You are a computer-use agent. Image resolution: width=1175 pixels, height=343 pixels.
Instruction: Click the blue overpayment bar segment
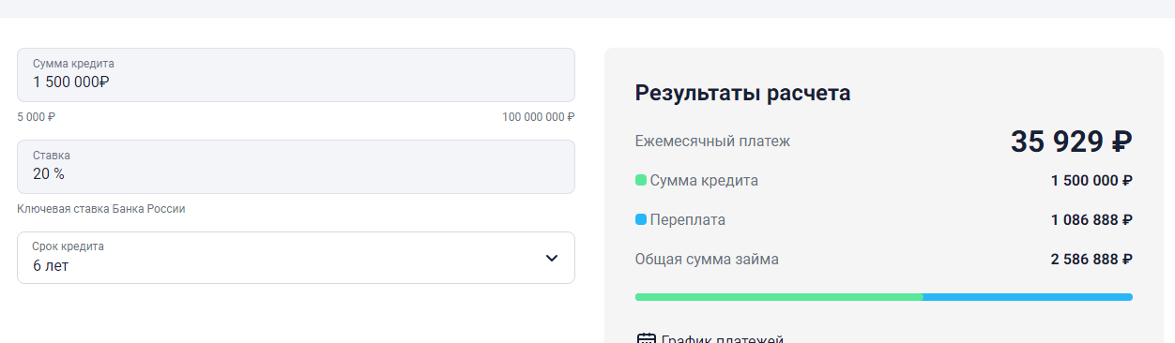pyautogui.click(x=1028, y=297)
